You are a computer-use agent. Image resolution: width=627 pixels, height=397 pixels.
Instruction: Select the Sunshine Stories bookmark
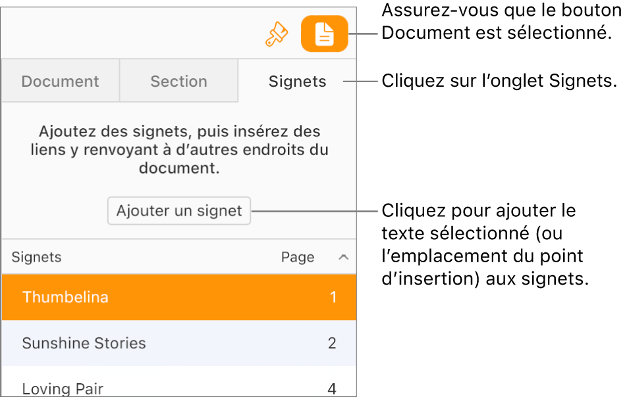tap(84, 343)
